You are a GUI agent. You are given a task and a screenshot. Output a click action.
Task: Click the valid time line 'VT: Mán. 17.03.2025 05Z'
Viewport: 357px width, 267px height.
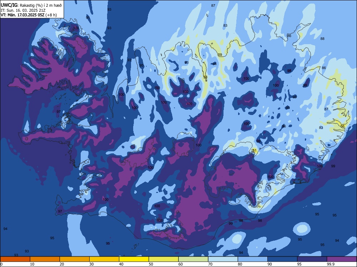click(22, 15)
